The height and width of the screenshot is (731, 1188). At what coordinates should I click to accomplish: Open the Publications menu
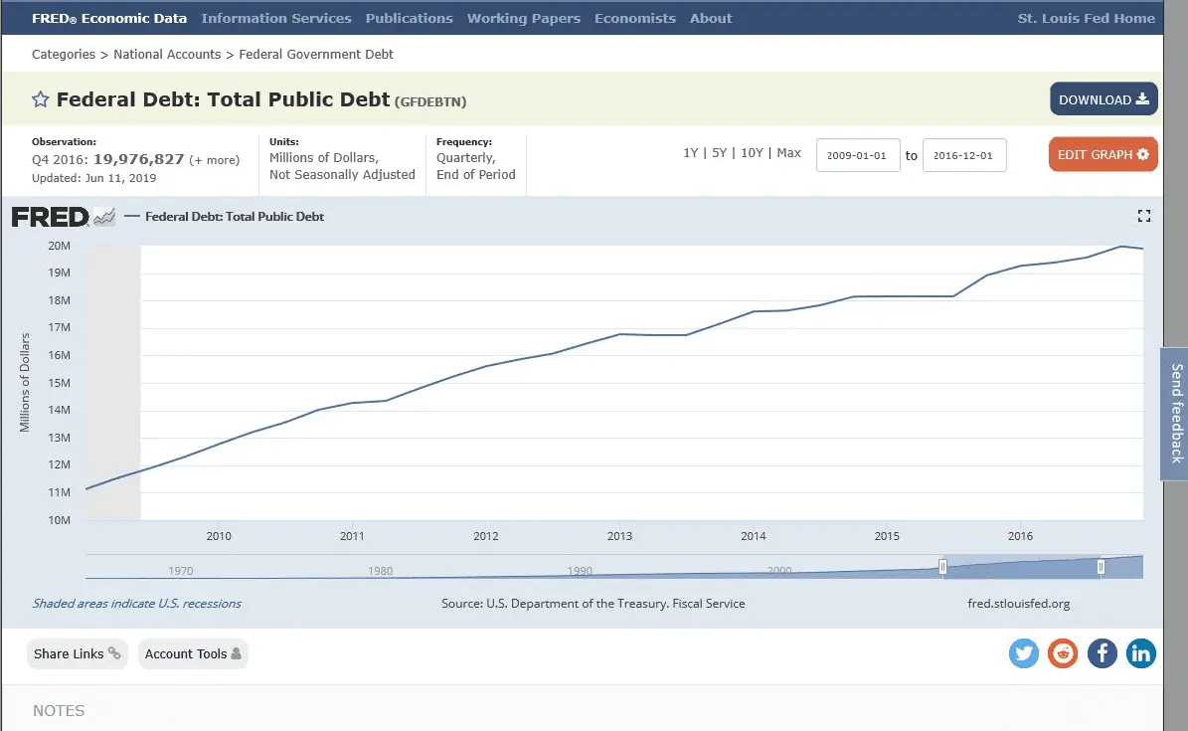(409, 18)
